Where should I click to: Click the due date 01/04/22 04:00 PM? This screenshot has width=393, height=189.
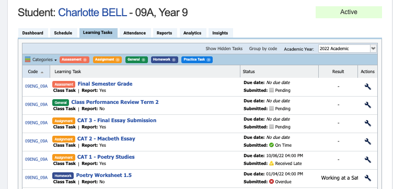(x=284, y=174)
